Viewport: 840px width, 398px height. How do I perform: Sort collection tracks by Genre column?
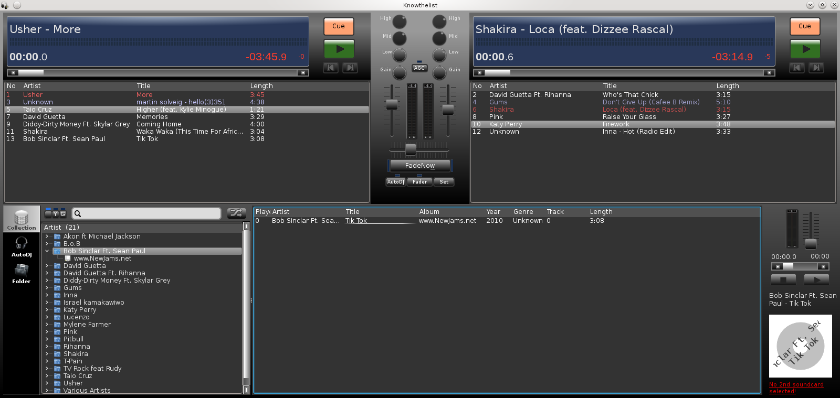[x=523, y=212]
